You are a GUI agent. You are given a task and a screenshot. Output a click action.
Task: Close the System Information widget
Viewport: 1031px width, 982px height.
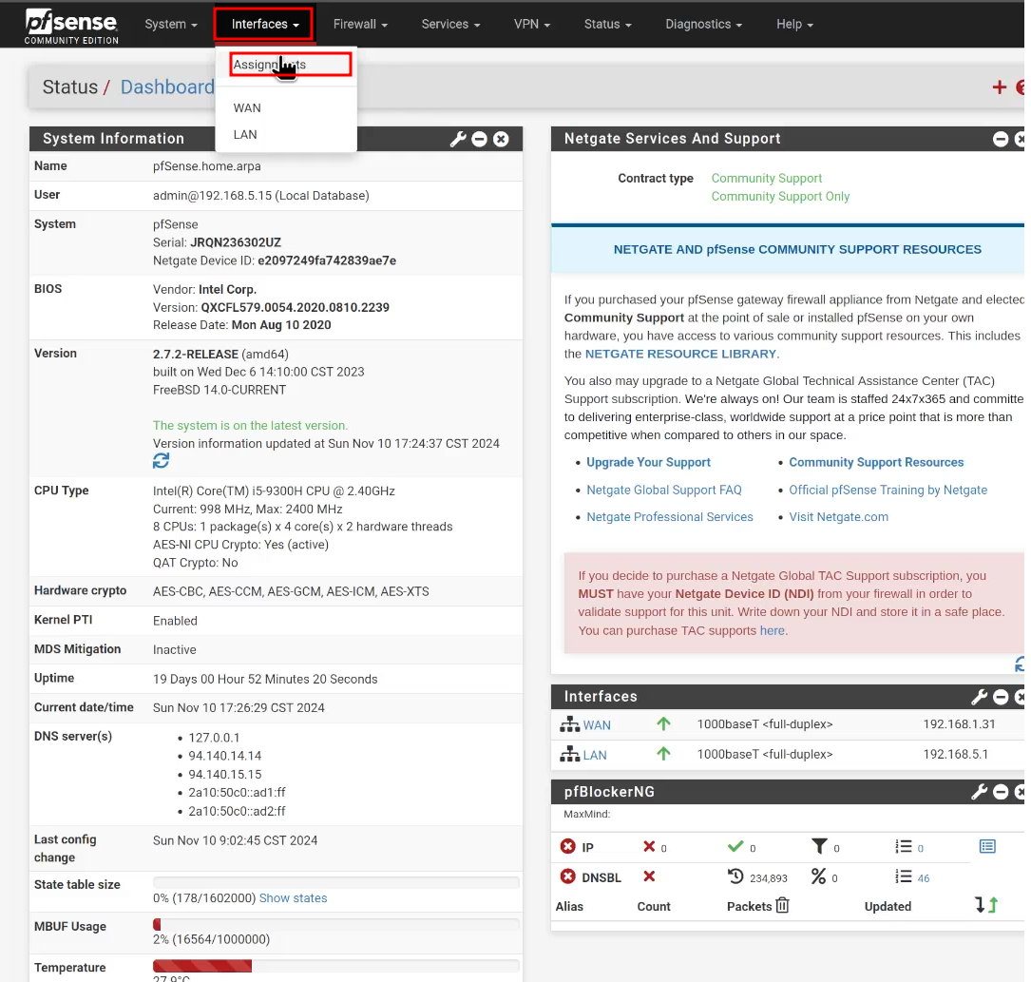click(x=501, y=139)
